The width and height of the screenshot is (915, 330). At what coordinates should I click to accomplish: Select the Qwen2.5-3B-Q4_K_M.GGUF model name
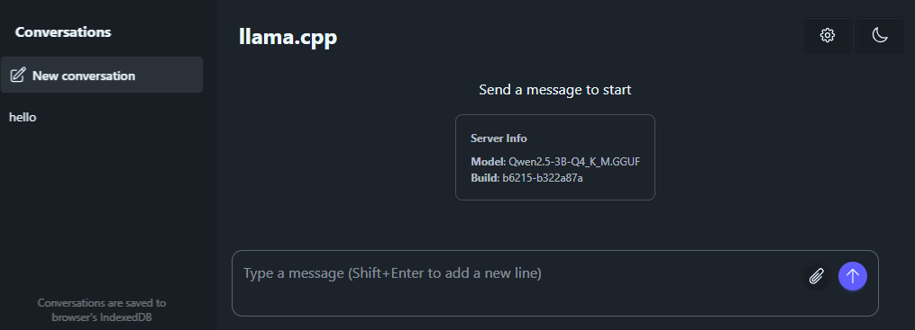click(574, 162)
